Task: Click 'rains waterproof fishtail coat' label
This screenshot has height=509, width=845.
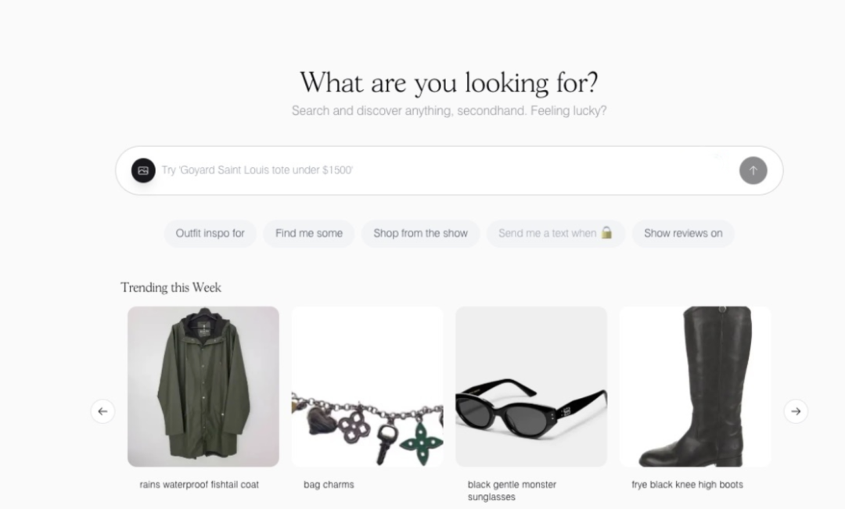Action: (x=199, y=485)
